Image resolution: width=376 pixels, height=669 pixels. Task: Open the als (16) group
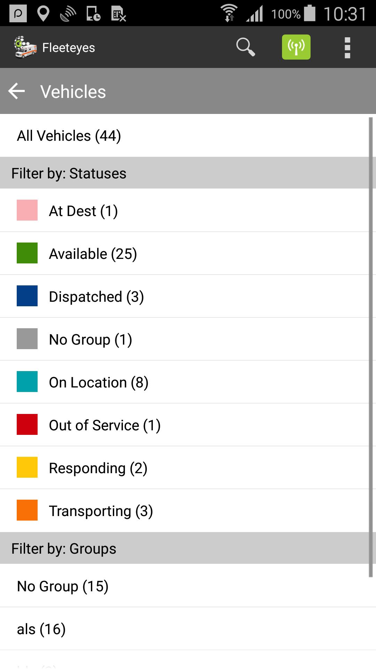[41, 629]
